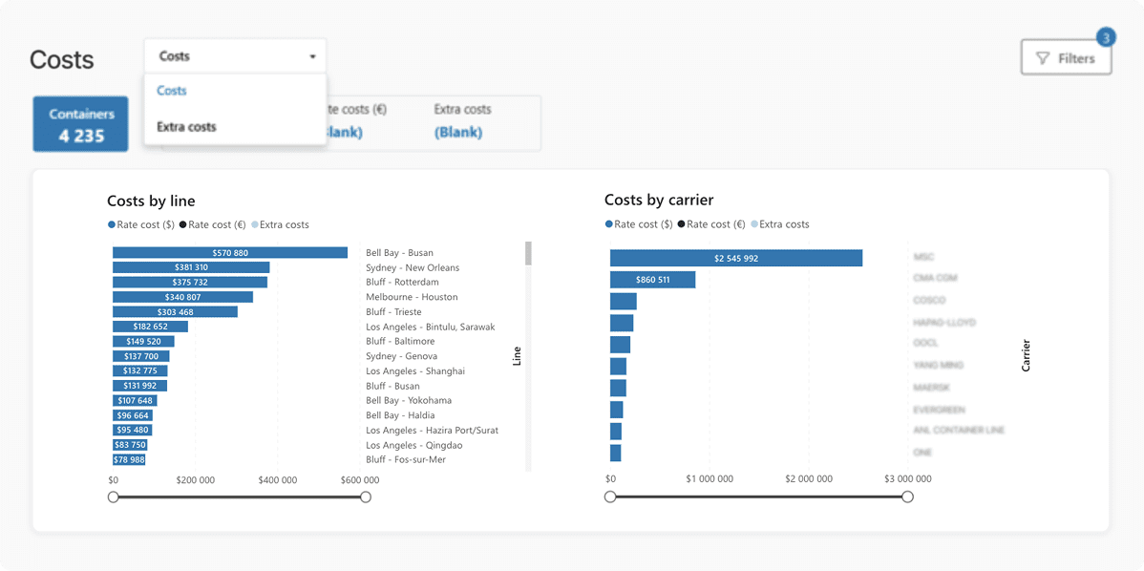This screenshot has height=571, width=1144.
Task: Select the $2 545 992 carrier bar
Action: (x=735, y=258)
